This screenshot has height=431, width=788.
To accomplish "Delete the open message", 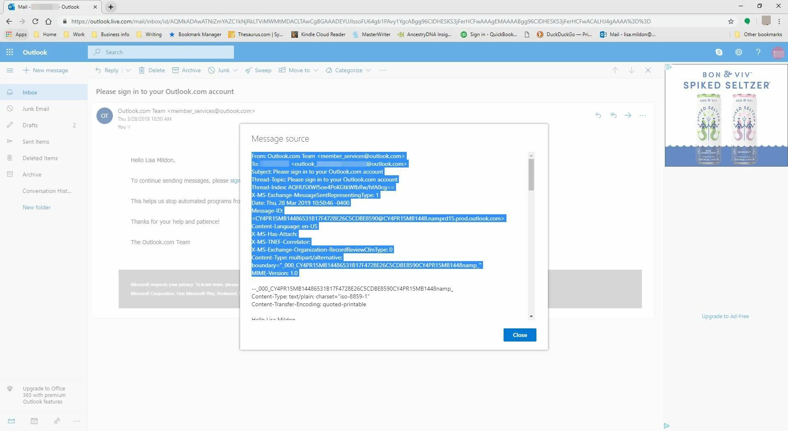I will pyautogui.click(x=152, y=70).
